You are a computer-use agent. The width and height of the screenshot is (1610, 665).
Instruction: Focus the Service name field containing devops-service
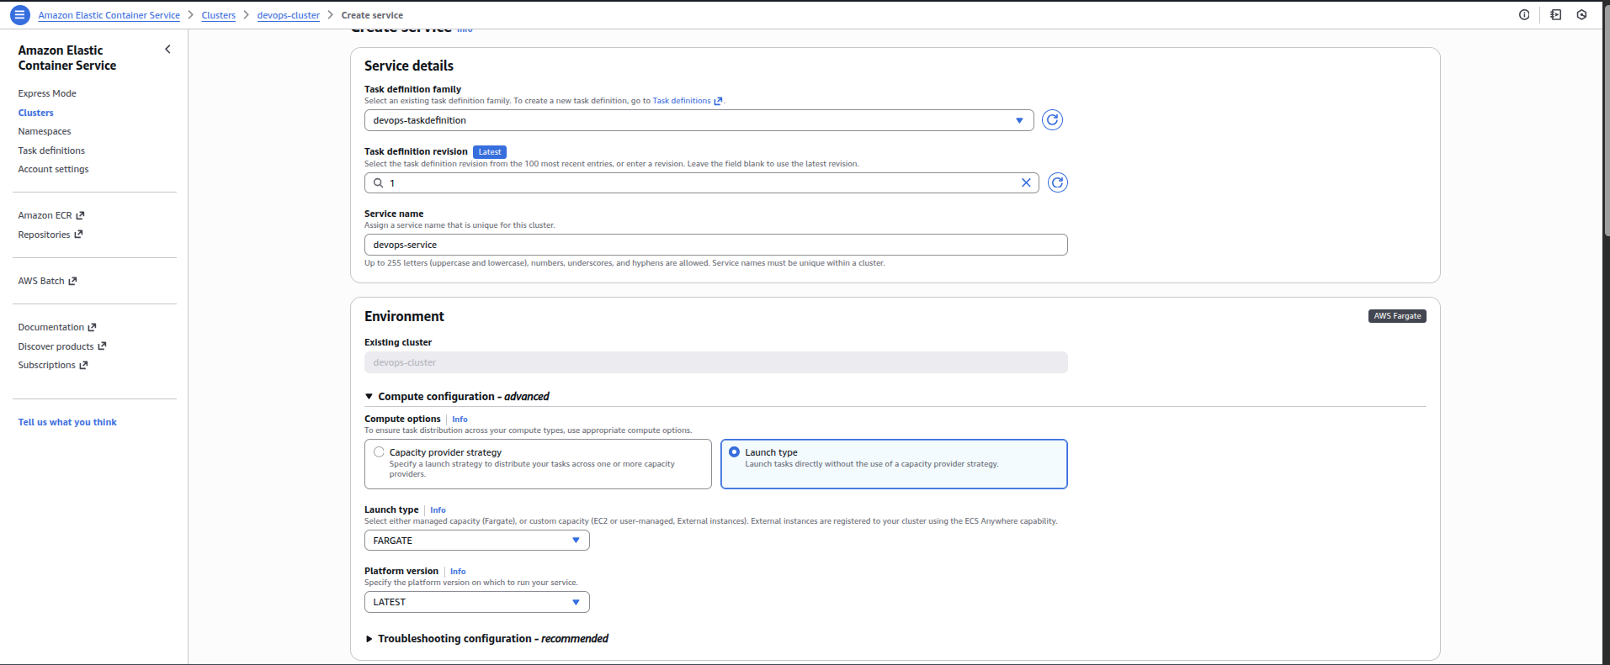(x=715, y=245)
